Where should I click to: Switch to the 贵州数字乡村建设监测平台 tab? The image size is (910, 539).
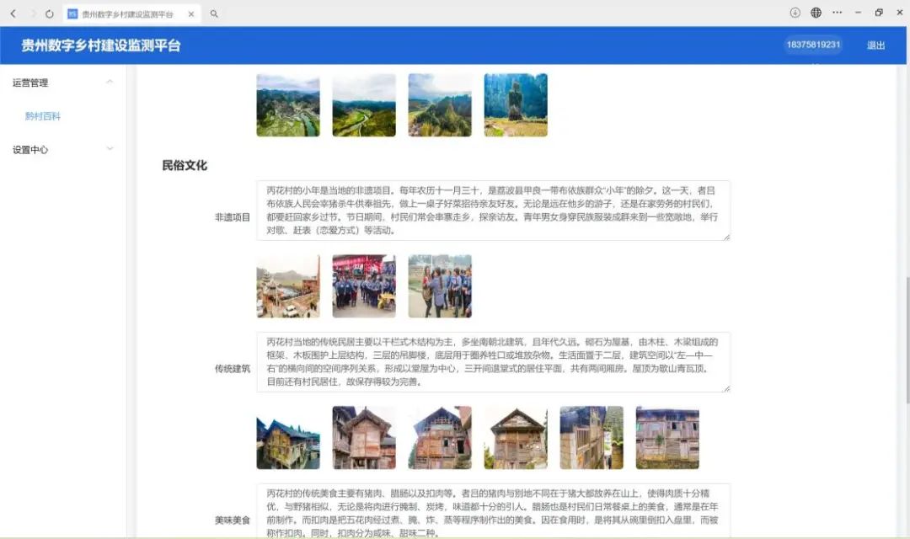pyautogui.click(x=126, y=14)
